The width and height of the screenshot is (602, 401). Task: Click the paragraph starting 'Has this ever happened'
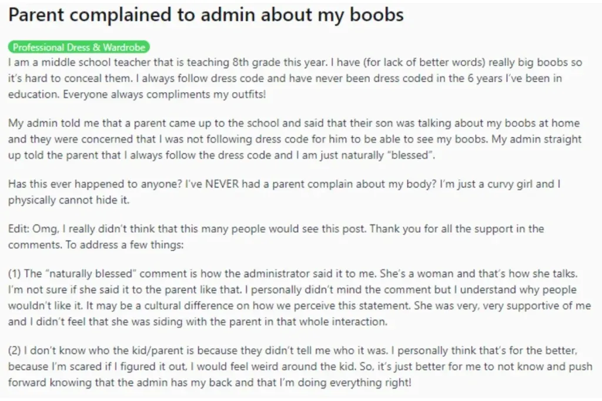click(284, 191)
